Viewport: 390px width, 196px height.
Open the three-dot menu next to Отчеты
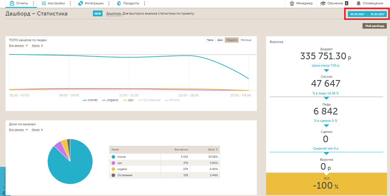pyautogui.click(x=33, y=4)
